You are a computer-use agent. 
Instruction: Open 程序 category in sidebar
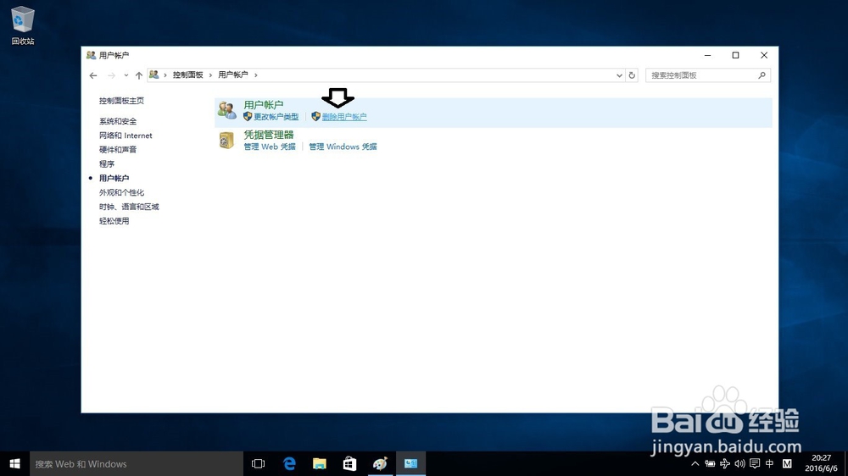(107, 163)
